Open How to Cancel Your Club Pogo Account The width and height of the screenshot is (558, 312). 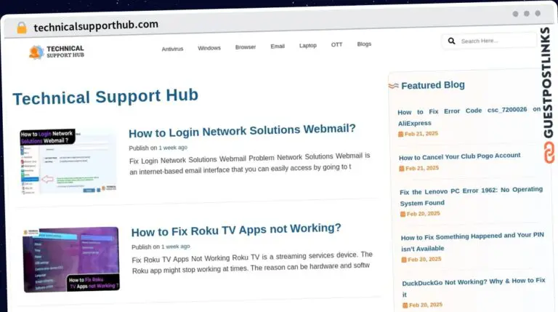[459, 156]
